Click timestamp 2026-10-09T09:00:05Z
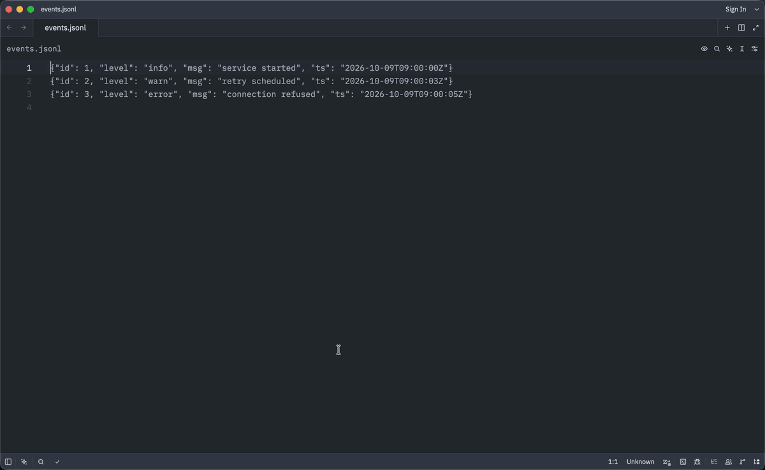 (413, 94)
